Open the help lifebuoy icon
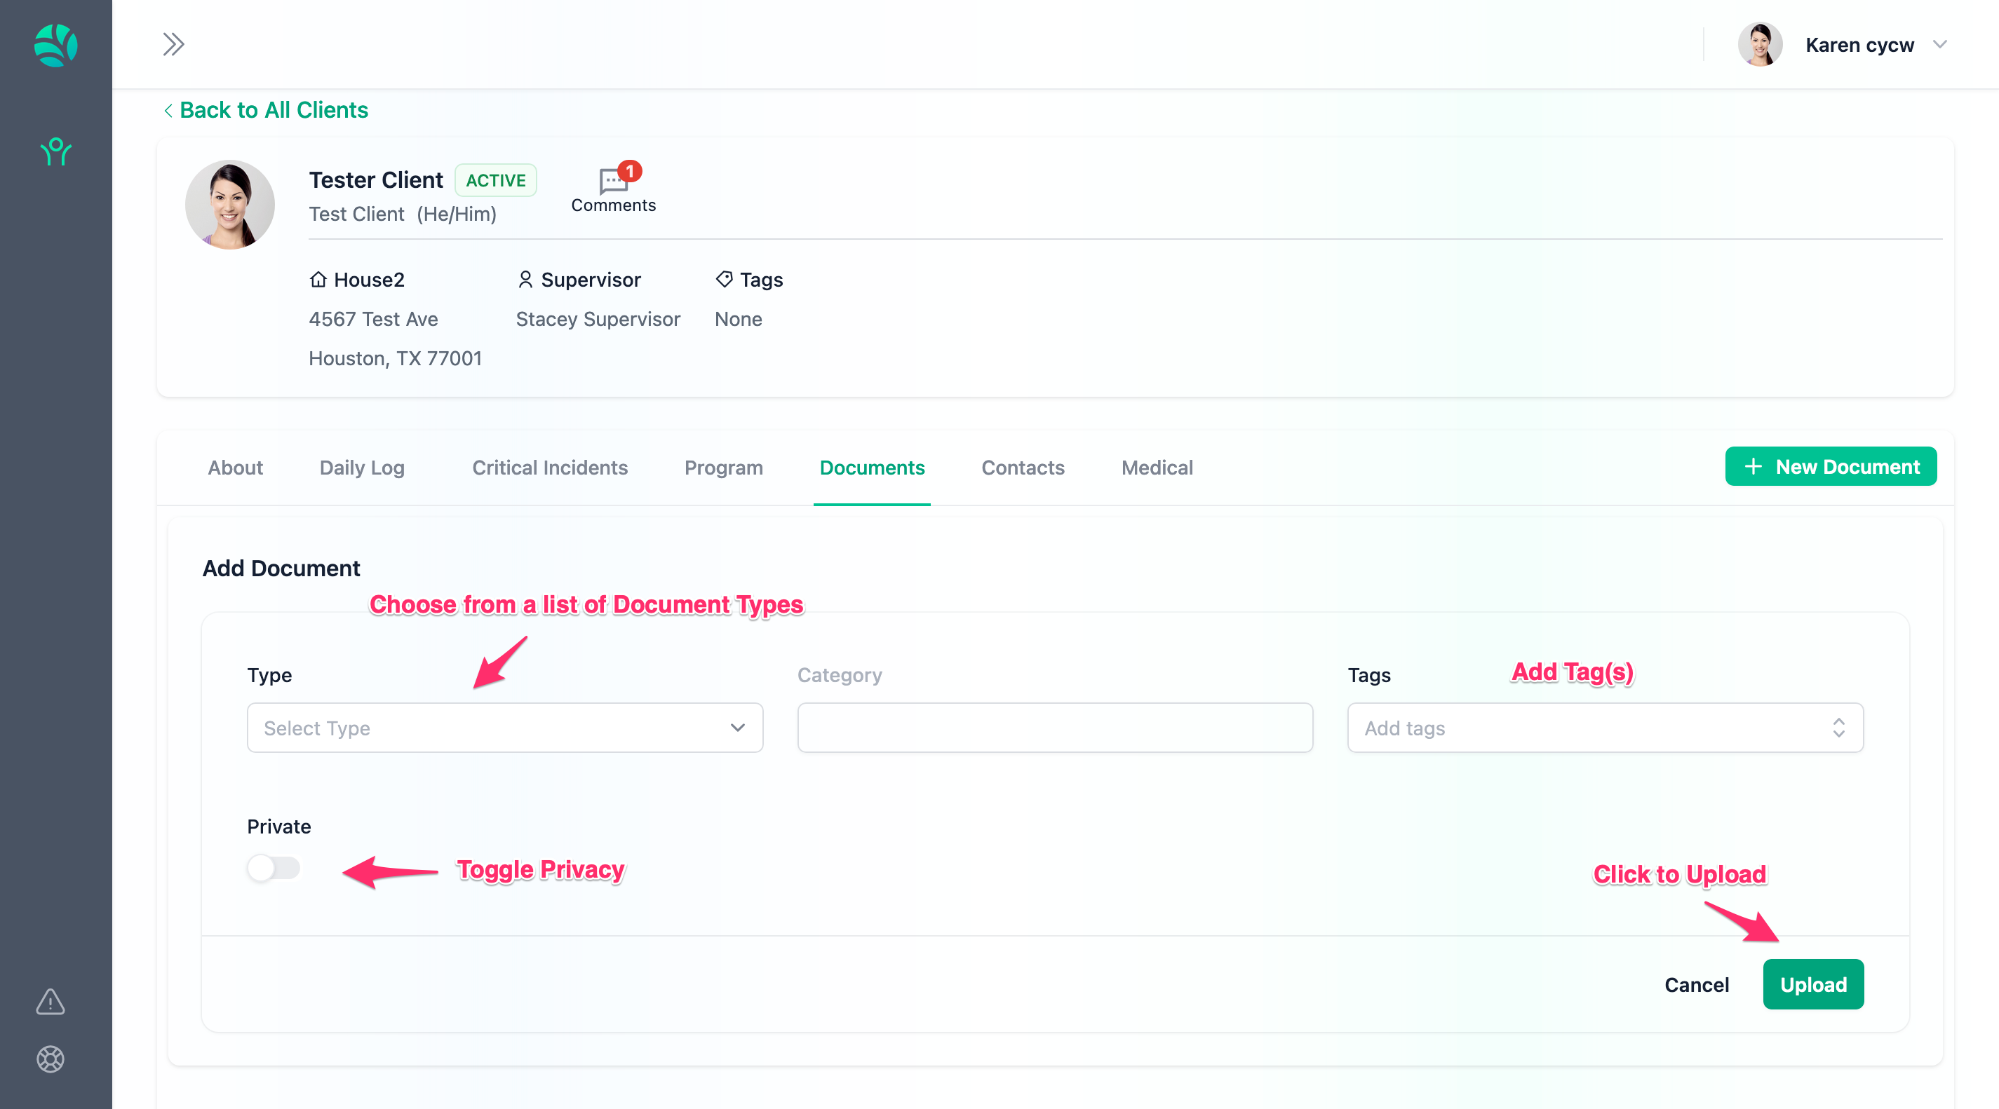1999x1109 pixels. coord(51,1059)
